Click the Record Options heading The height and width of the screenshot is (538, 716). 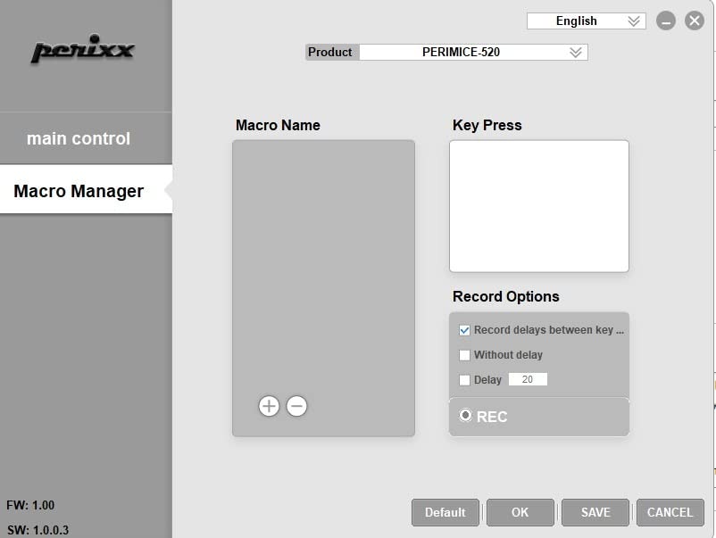coord(506,296)
